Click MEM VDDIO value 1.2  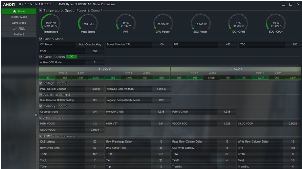point(95,124)
